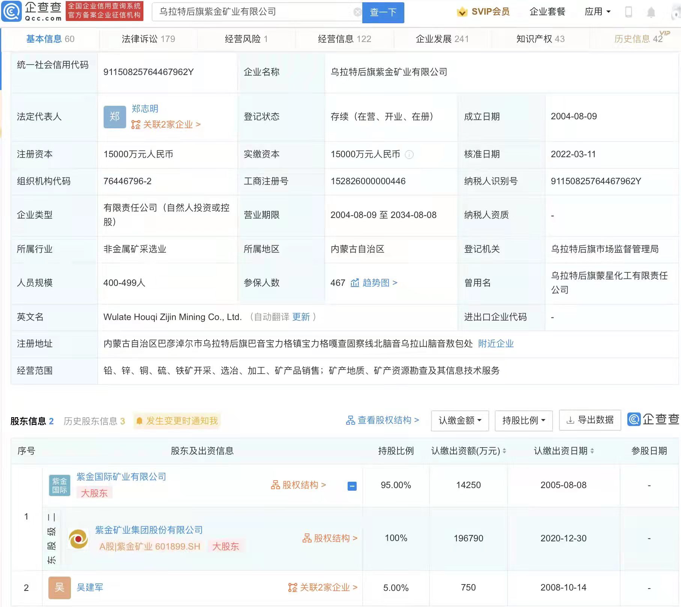Click the 导出数据 export button
Viewport: 681px width, 607px height.
[x=590, y=420]
